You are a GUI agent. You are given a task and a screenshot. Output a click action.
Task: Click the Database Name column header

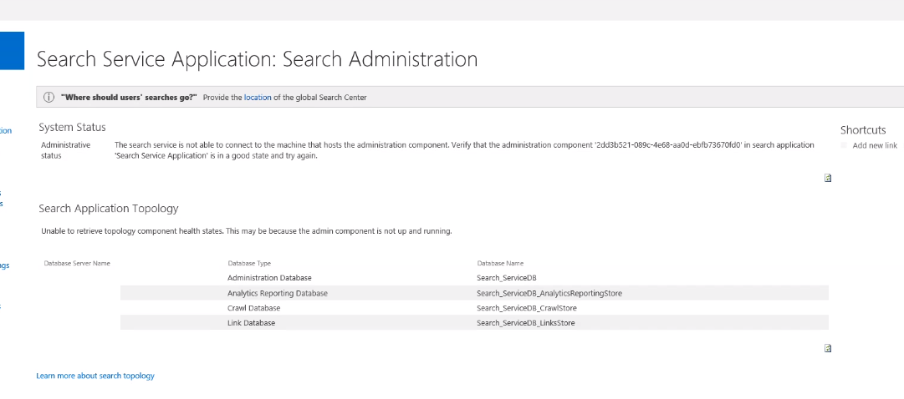(x=500, y=263)
